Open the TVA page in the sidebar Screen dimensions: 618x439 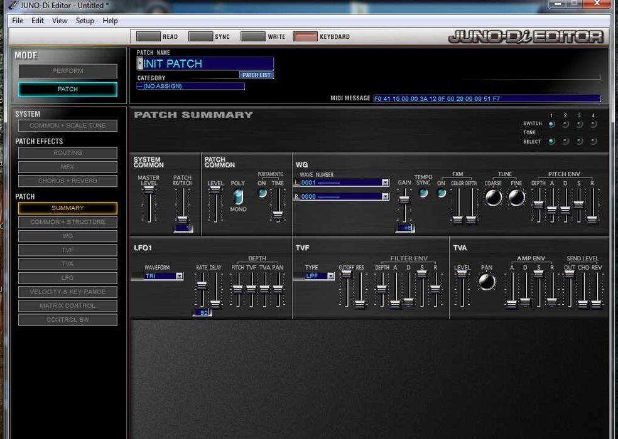[x=68, y=264]
